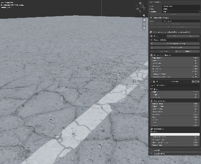
Task: Click the hand pan-view icon
Action: [144, 20]
